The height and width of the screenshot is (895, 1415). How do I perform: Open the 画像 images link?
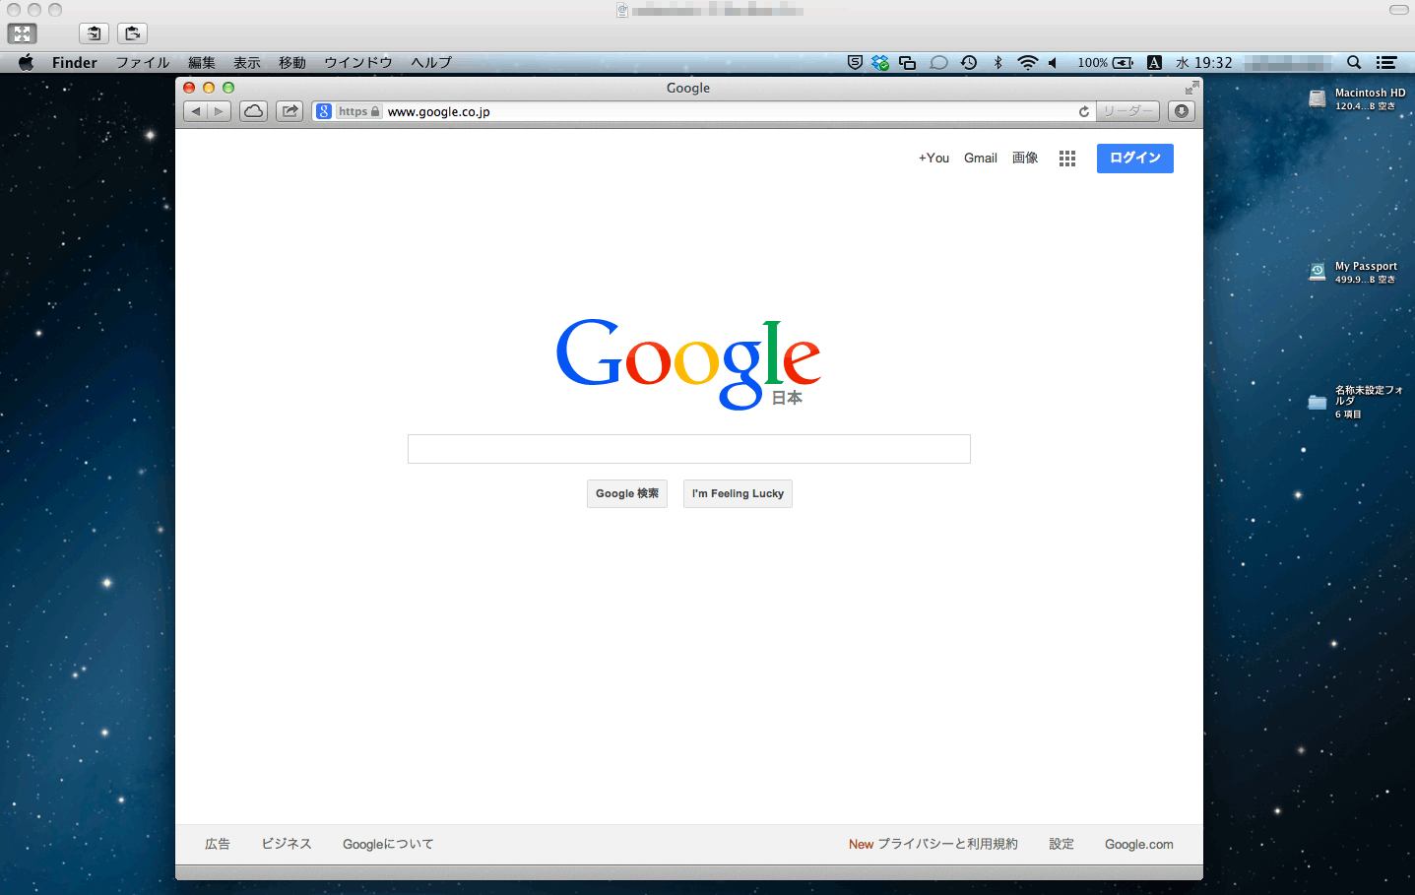[x=1025, y=158]
